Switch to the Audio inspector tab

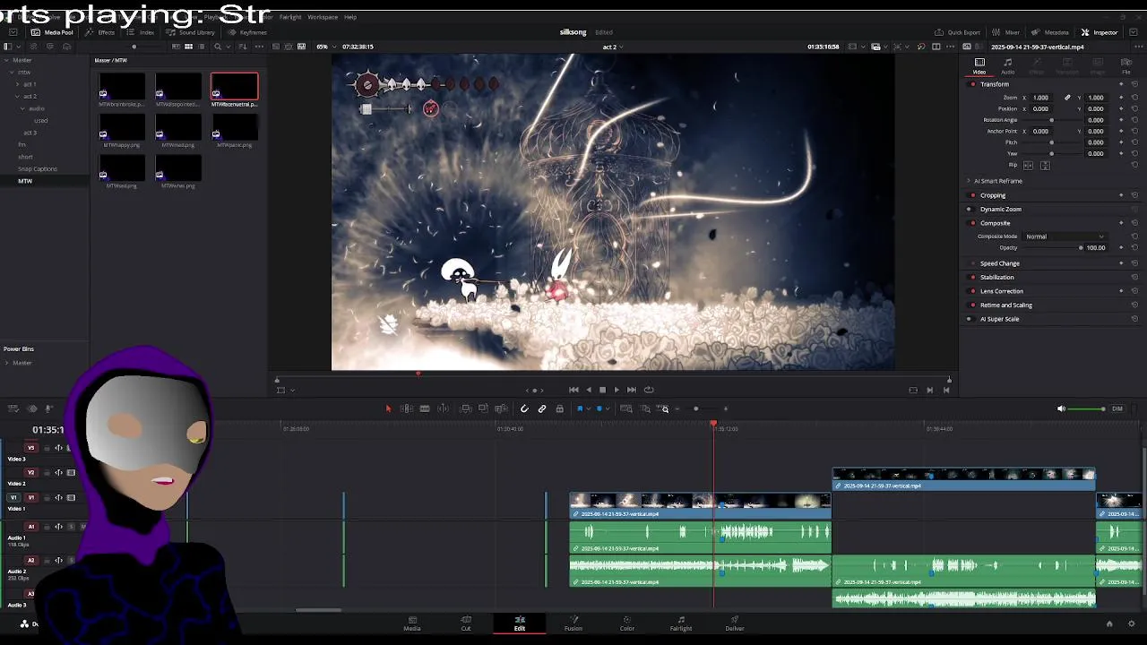click(x=1008, y=65)
